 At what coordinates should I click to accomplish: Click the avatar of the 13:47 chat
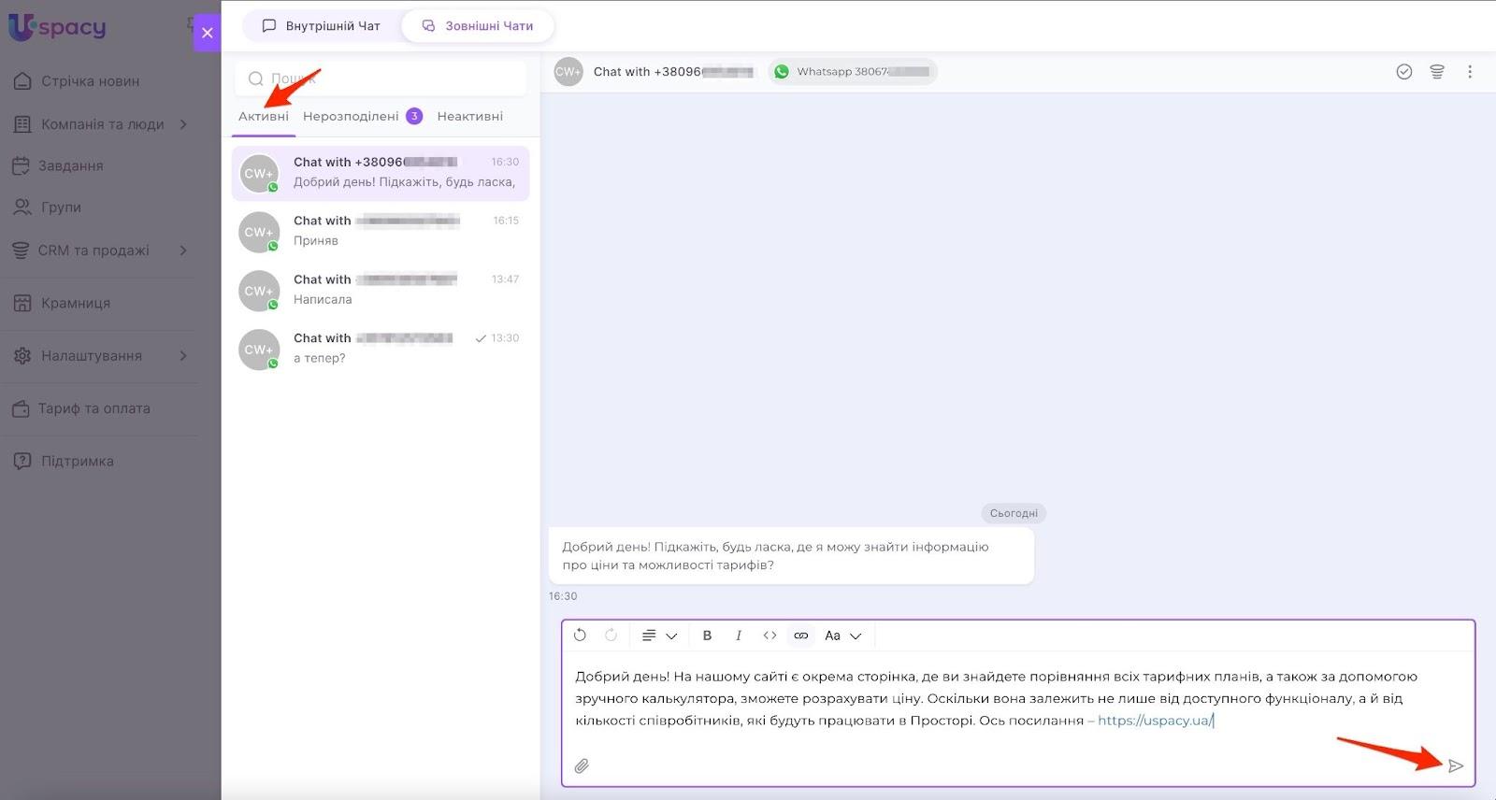pyautogui.click(x=259, y=291)
